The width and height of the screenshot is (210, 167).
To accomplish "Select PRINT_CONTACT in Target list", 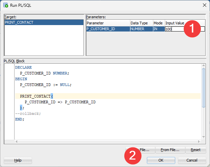I will pyautogui.click(x=44, y=22).
